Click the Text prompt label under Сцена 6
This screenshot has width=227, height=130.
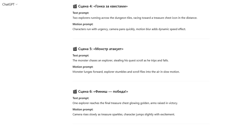point(81,98)
